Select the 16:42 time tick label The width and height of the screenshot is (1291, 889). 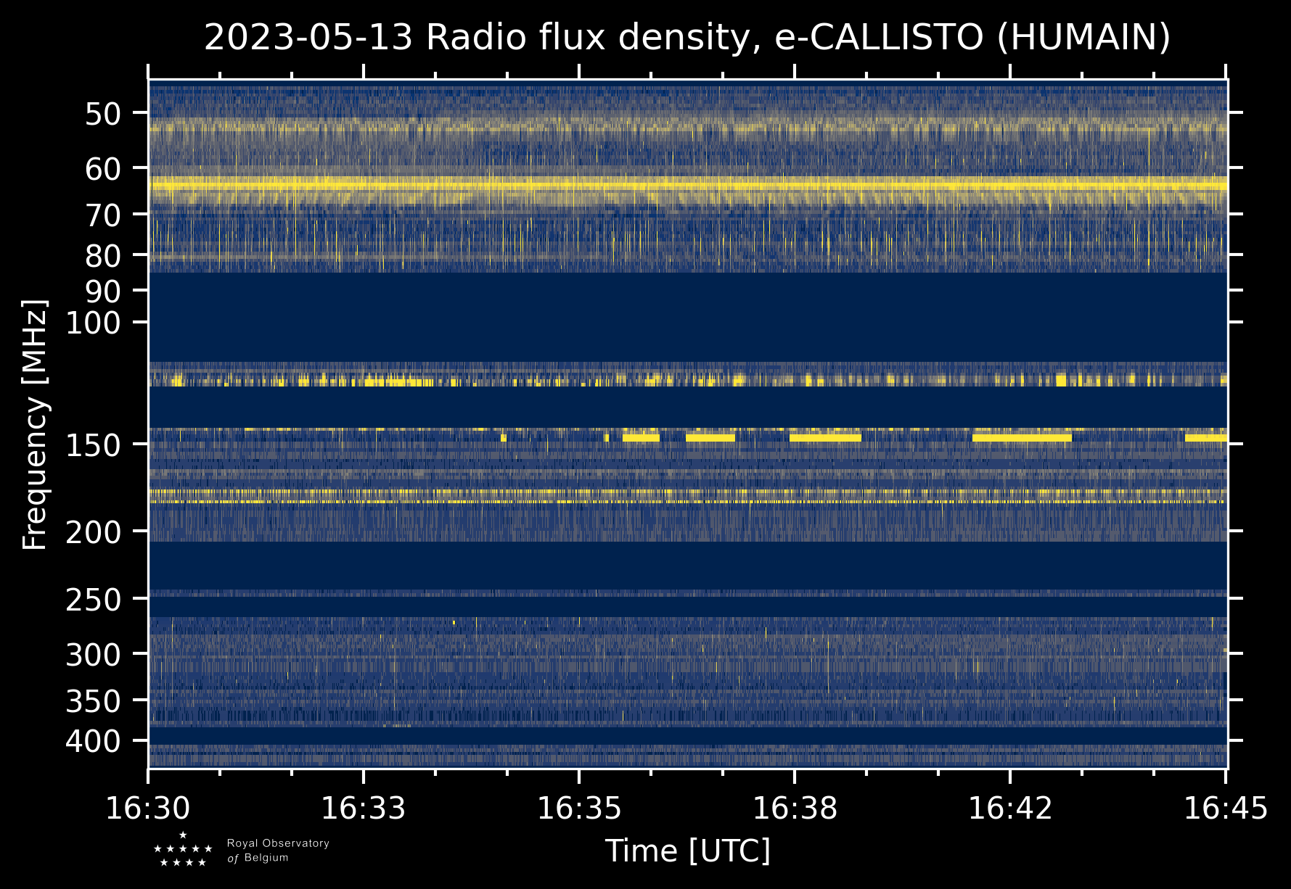coord(1010,809)
